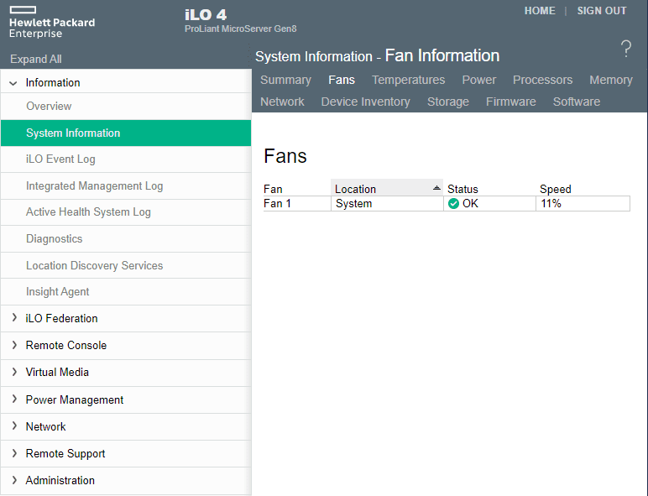Expand the Administration section

[x=14, y=480]
